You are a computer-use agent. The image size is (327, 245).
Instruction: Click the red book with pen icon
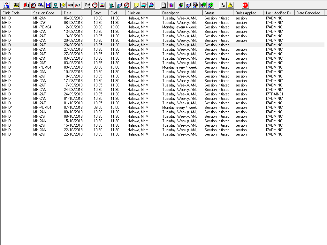[x=33, y=5]
